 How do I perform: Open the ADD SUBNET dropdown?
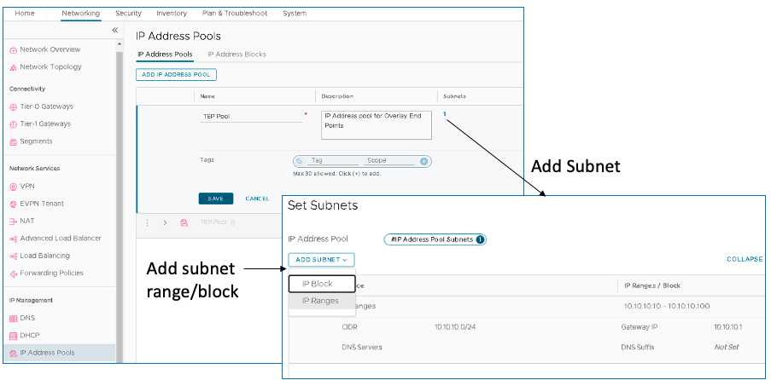click(x=321, y=260)
